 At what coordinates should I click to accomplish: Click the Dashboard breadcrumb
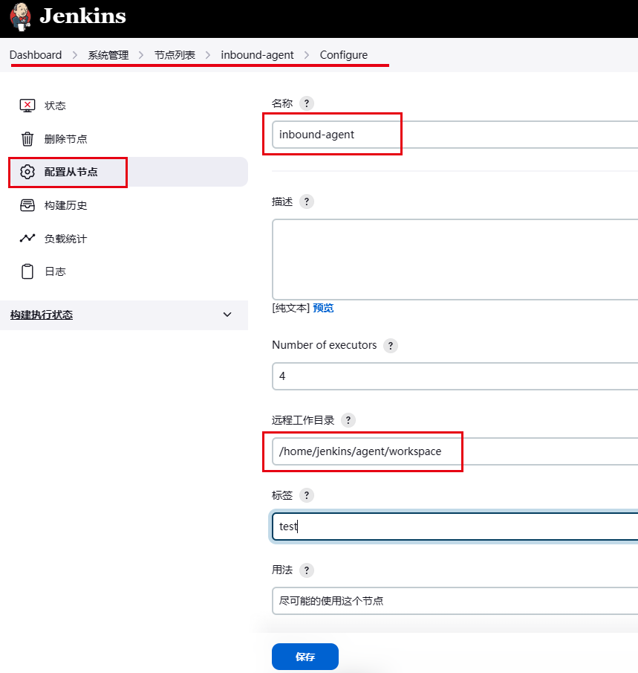pyautogui.click(x=36, y=55)
